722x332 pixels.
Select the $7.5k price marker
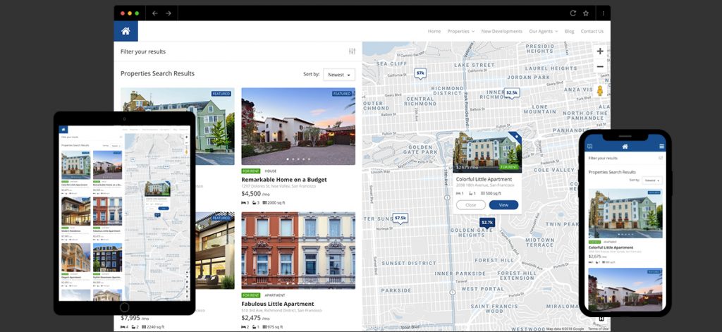[x=400, y=219]
